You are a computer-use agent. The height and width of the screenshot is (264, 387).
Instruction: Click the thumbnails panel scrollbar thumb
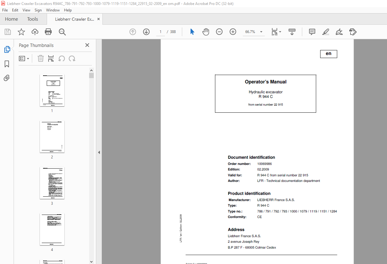(91, 75)
